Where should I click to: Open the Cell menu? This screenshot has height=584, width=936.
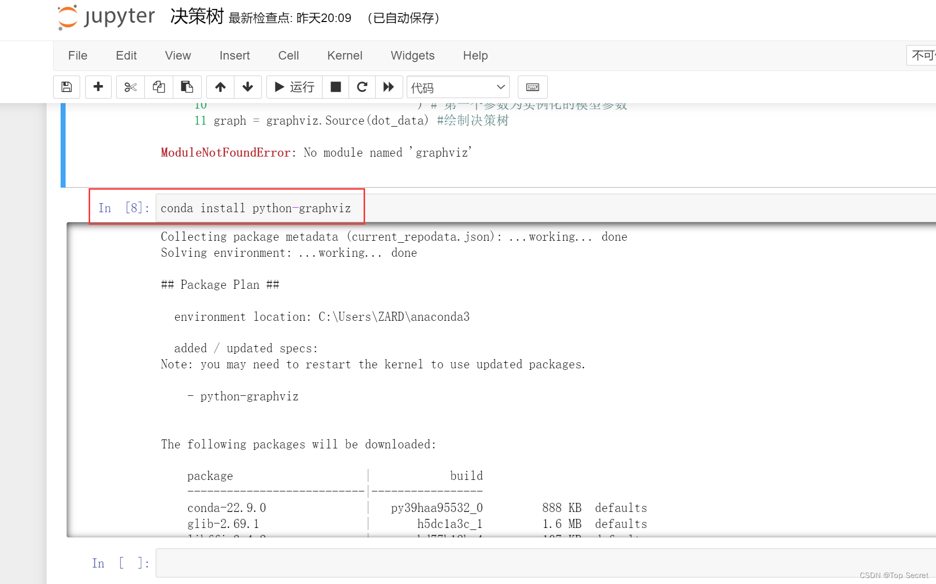point(288,56)
